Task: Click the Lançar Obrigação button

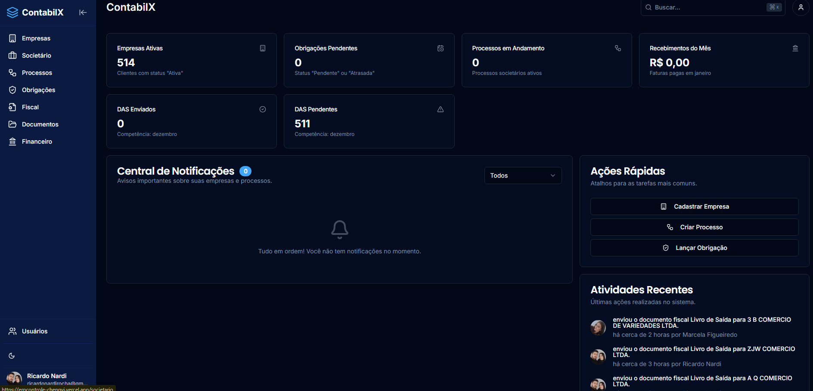Action: [694, 247]
